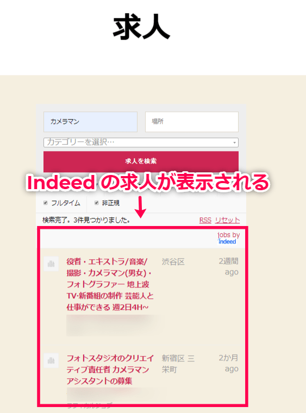Click the 新宿区 三栄町 location label
306x413 pixels.
point(178,364)
